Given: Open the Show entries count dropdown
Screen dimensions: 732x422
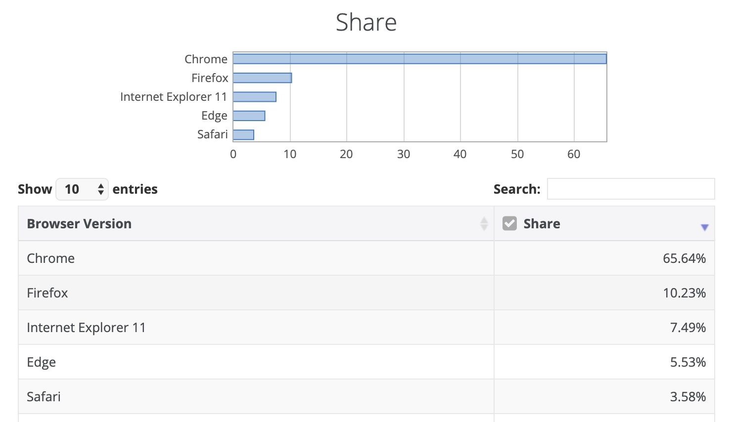Looking at the screenshot, I should coord(82,189).
